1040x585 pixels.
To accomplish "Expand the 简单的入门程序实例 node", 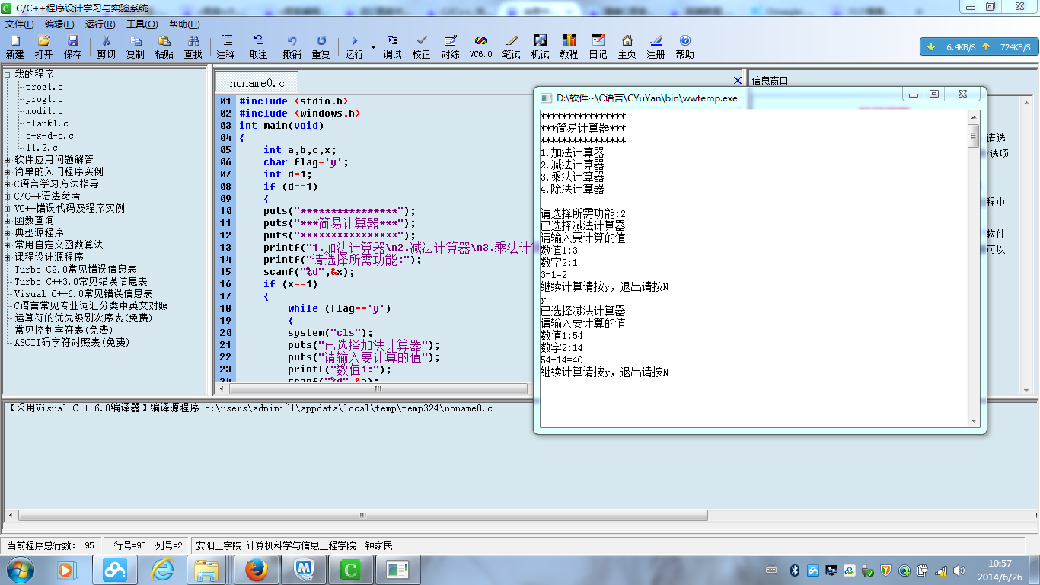I will coord(8,172).
